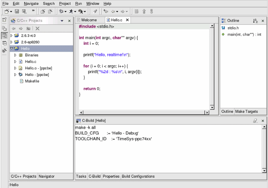
Task: Select the highlighted C/C++ perspective sidebar icon
Action: point(5,36)
